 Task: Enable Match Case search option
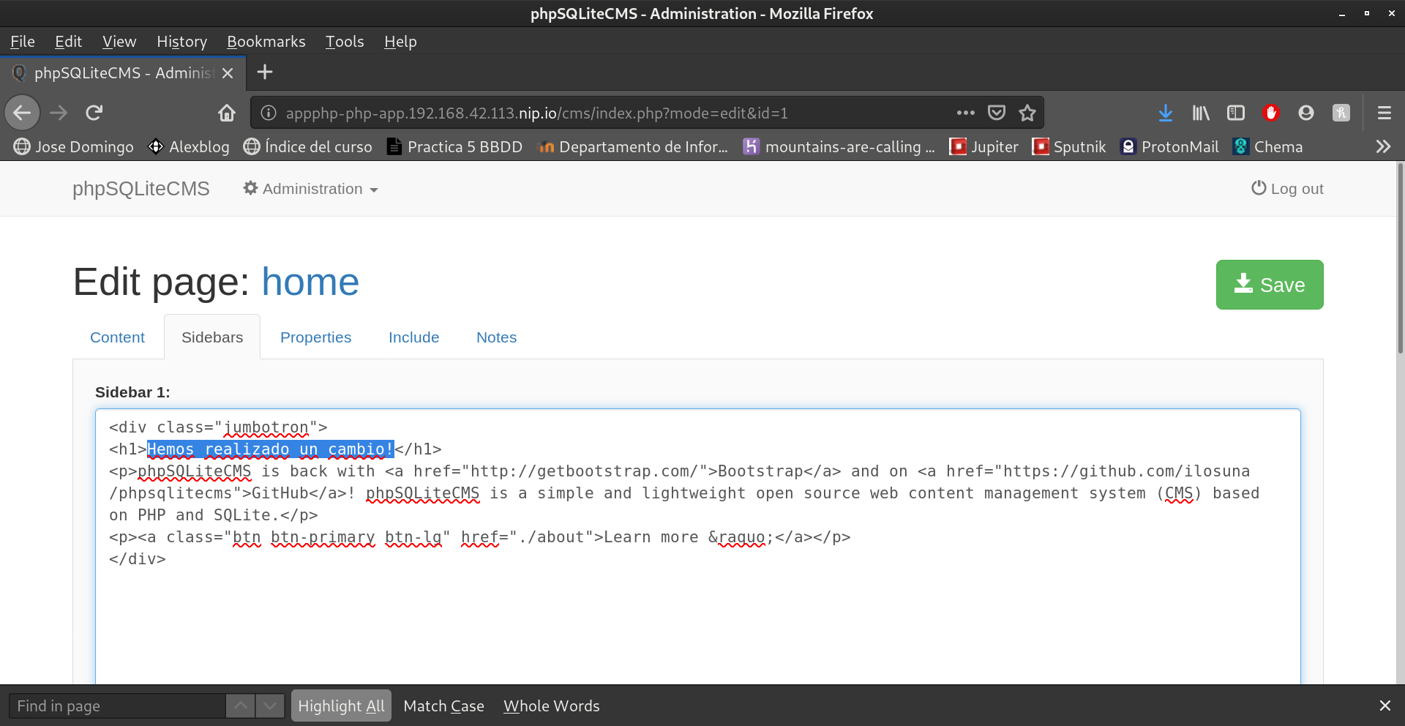(443, 706)
